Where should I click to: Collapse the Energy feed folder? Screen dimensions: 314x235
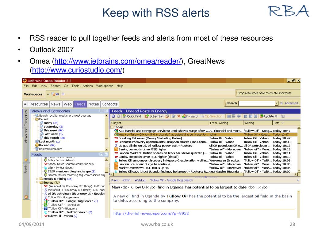(37, 182)
